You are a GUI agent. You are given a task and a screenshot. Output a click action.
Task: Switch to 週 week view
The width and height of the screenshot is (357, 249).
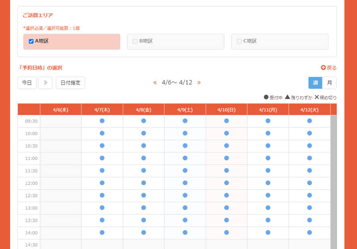315,83
